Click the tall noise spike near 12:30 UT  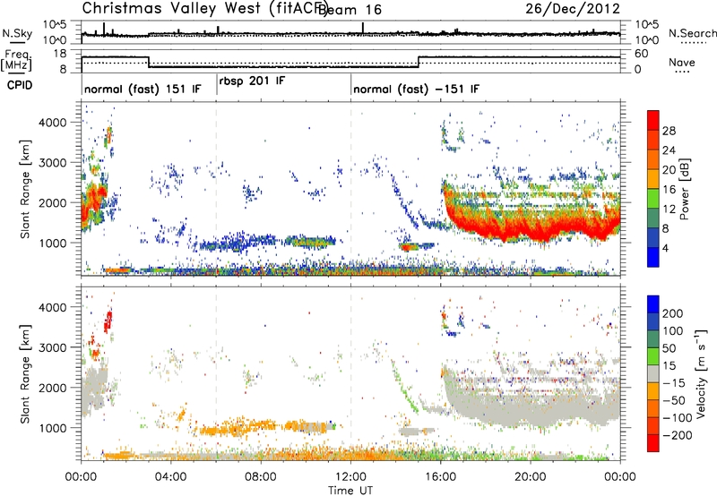[363, 28]
